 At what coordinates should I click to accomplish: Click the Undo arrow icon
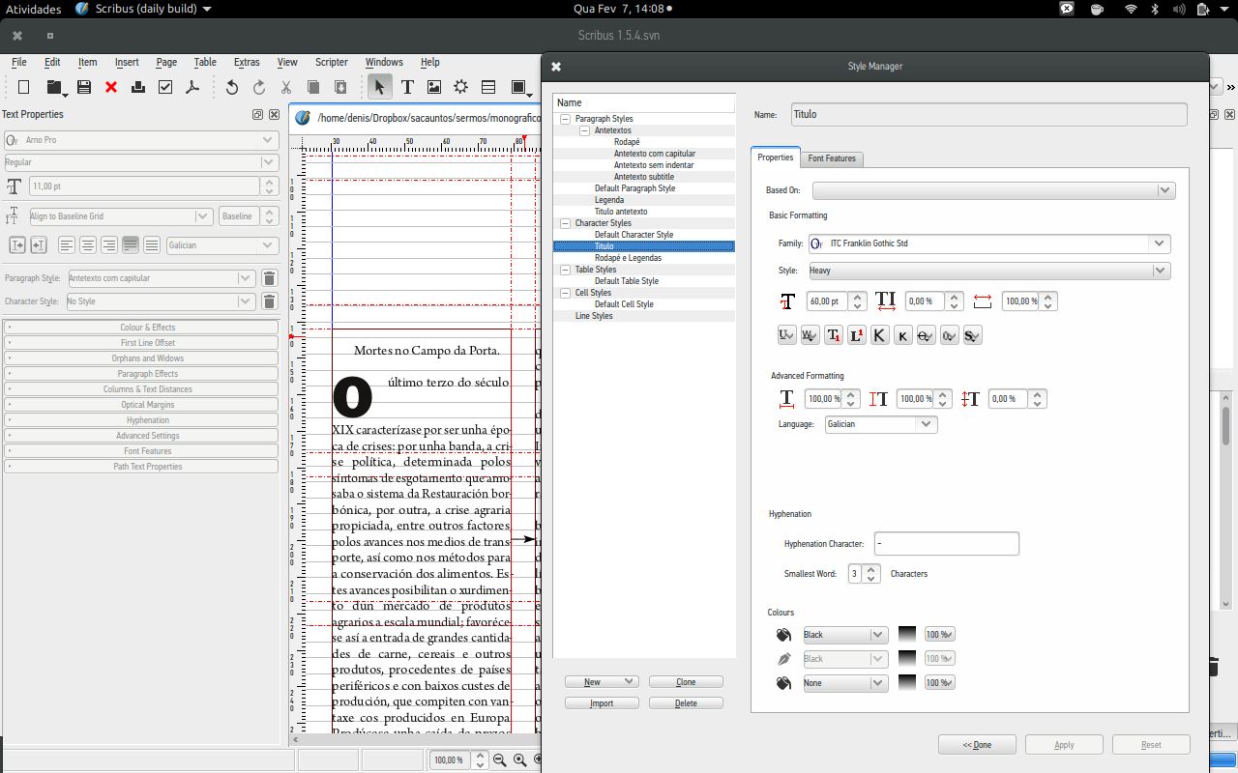(x=232, y=87)
